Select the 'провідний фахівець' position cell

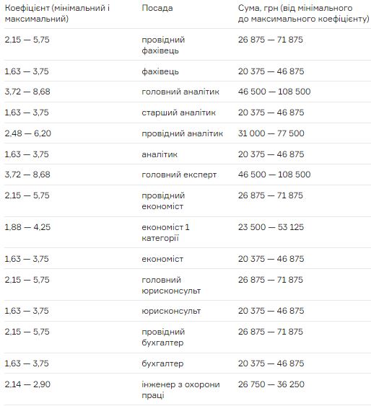(163, 45)
